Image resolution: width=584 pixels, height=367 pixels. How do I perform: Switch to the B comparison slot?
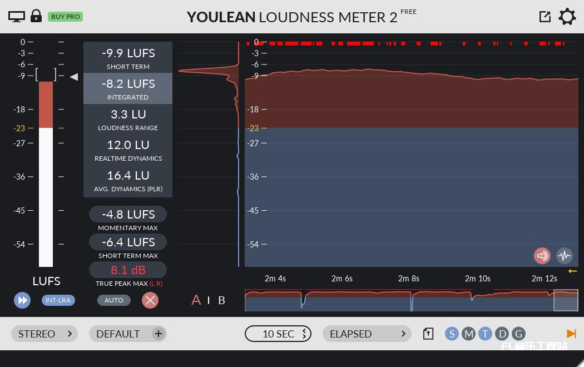pos(221,300)
